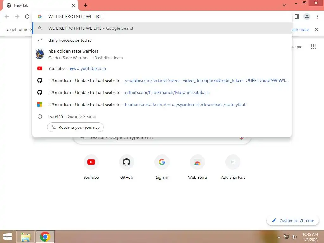Open the profile avatar icon
The height and width of the screenshot is (243, 324).
point(307,16)
